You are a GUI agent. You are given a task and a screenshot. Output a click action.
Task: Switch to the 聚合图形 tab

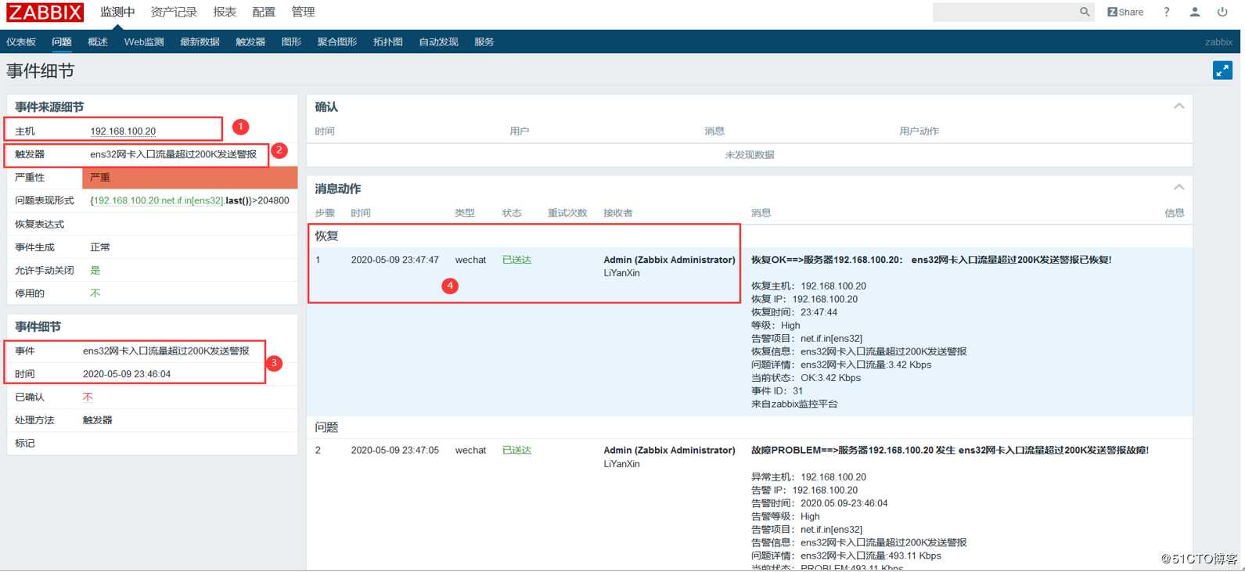pos(337,42)
